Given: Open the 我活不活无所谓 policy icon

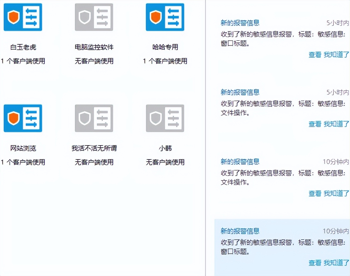Looking at the screenshot, I should [x=94, y=118].
